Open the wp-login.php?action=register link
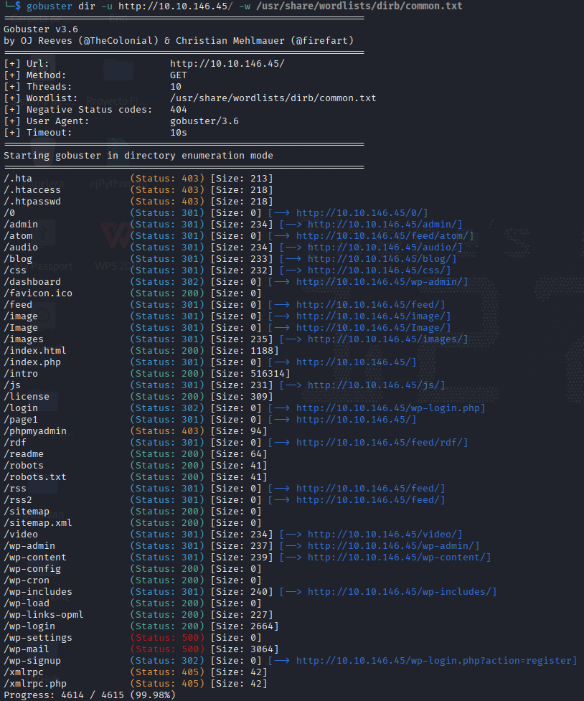Image resolution: width=584 pixels, height=701 pixels. tap(434, 661)
